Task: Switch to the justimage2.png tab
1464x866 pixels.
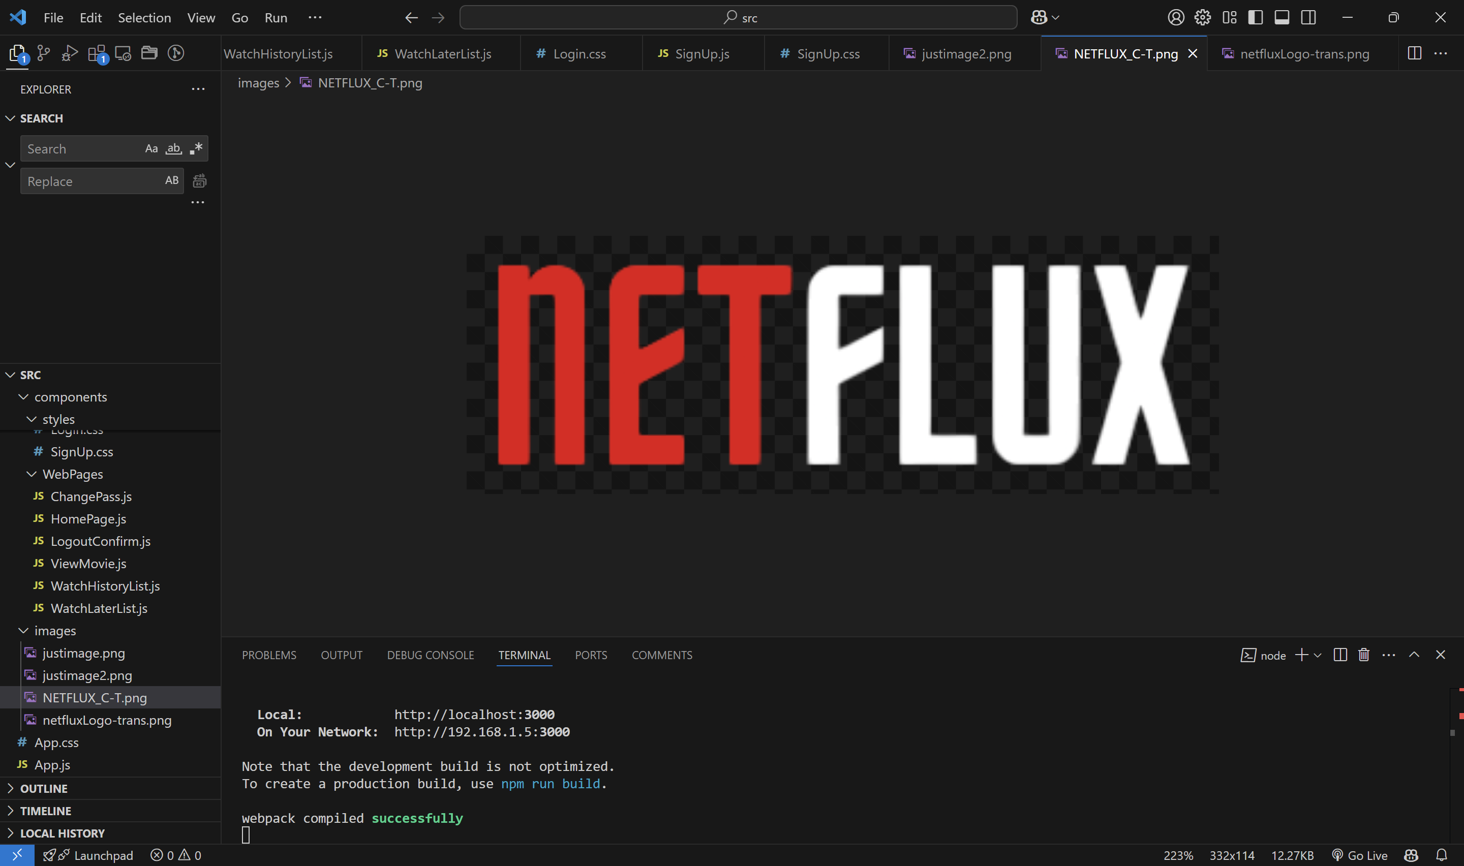Action: tap(966, 54)
